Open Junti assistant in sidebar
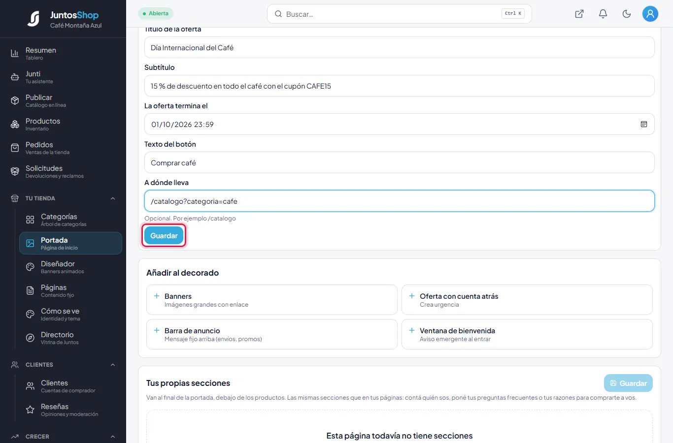The height and width of the screenshot is (443, 673). coord(63,77)
